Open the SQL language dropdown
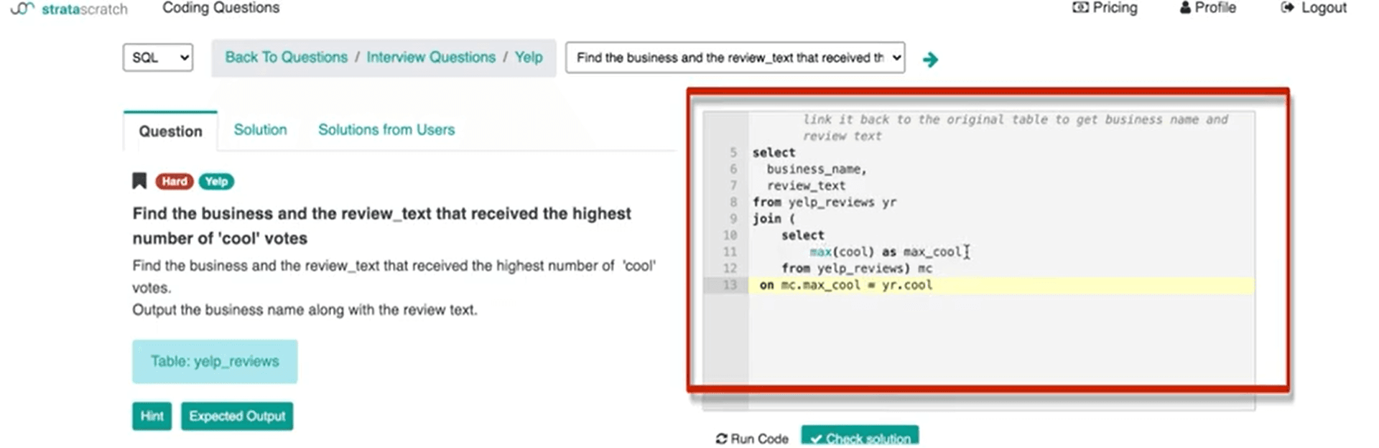 coord(158,57)
